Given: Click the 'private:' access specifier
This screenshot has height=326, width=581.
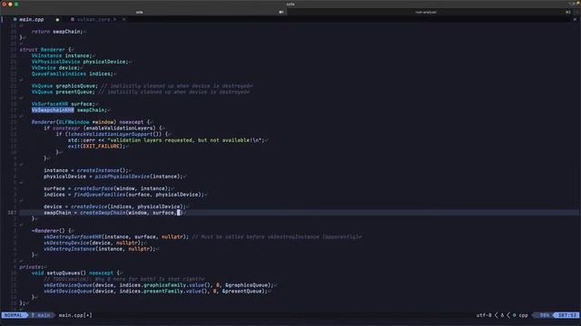Looking at the screenshot, I should (x=32, y=267).
